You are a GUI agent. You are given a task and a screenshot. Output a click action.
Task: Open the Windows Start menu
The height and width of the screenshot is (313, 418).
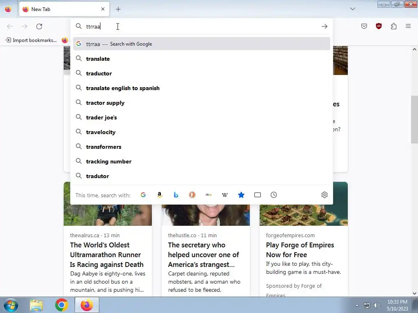pyautogui.click(x=11, y=305)
